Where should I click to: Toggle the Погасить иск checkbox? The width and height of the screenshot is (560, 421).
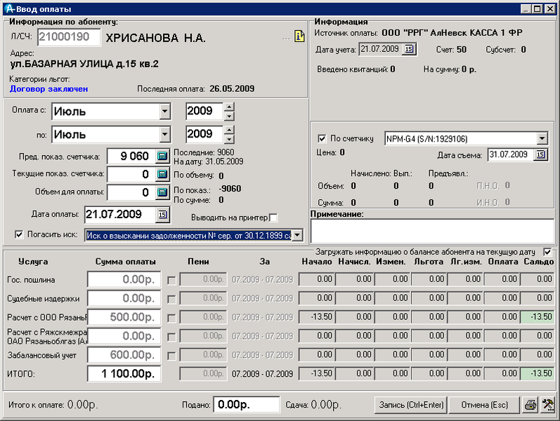point(19,234)
